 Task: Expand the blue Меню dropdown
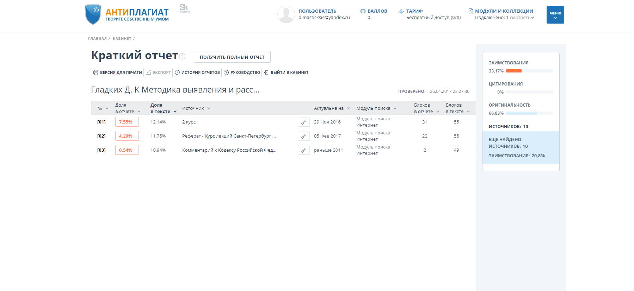click(555, 15)
